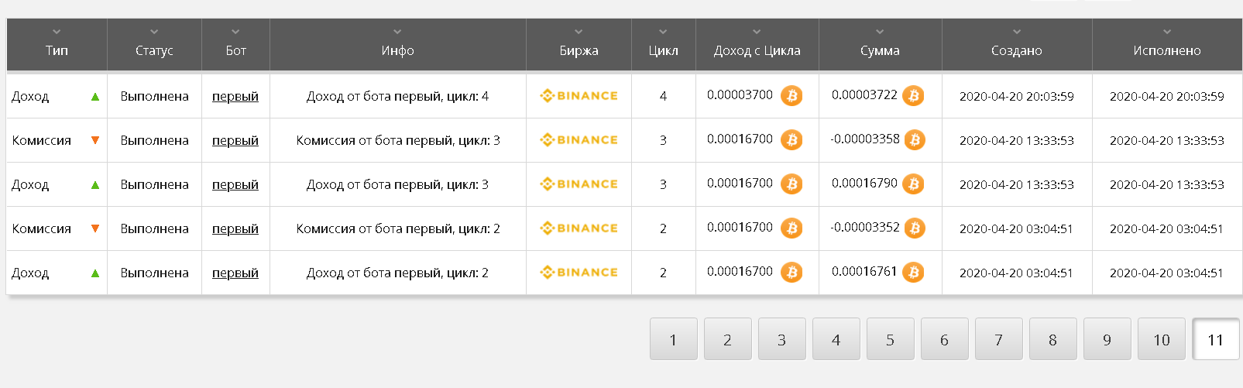Sort by the Биржа column header
The image size is (1243, 388).
coord(579,50)
